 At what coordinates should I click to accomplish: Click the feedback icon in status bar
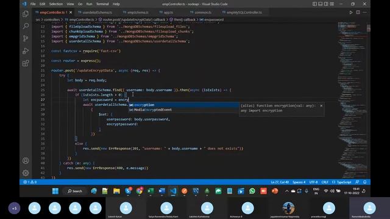357,182
